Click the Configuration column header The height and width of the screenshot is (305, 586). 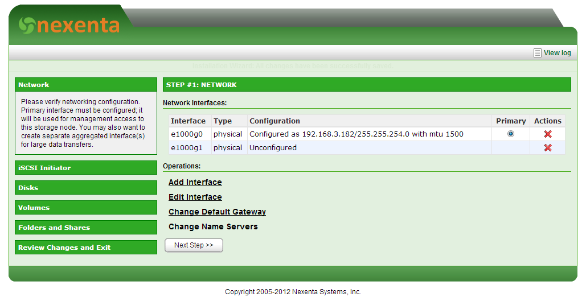point(369,121)
